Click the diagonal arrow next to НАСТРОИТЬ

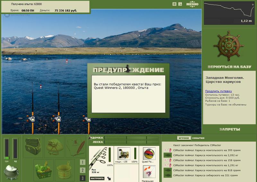[x=109, y=178]
